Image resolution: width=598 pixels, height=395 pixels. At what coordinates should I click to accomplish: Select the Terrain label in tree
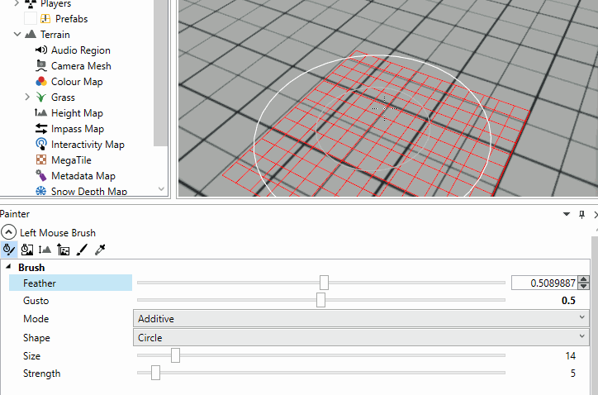[x=55, y=35]
